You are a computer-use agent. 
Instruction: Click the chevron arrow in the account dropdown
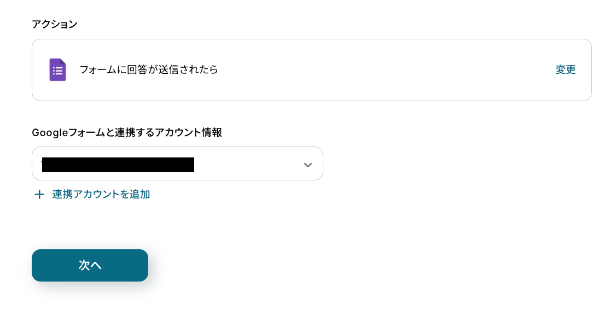tap(308, 165)
